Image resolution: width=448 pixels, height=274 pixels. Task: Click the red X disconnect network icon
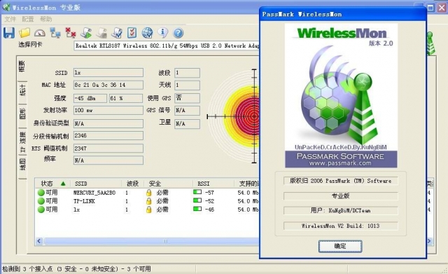coord(70,33)
